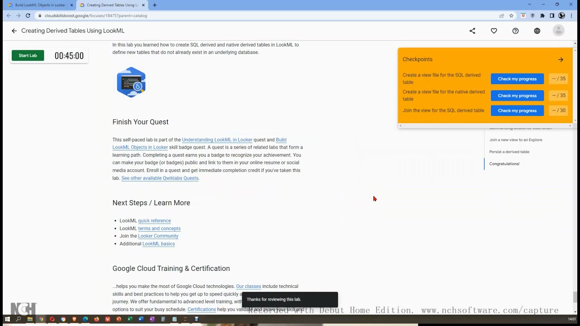Go back using the lab page arrow
This screenshot has height=326, width=580.
click(x=14, y=31)
